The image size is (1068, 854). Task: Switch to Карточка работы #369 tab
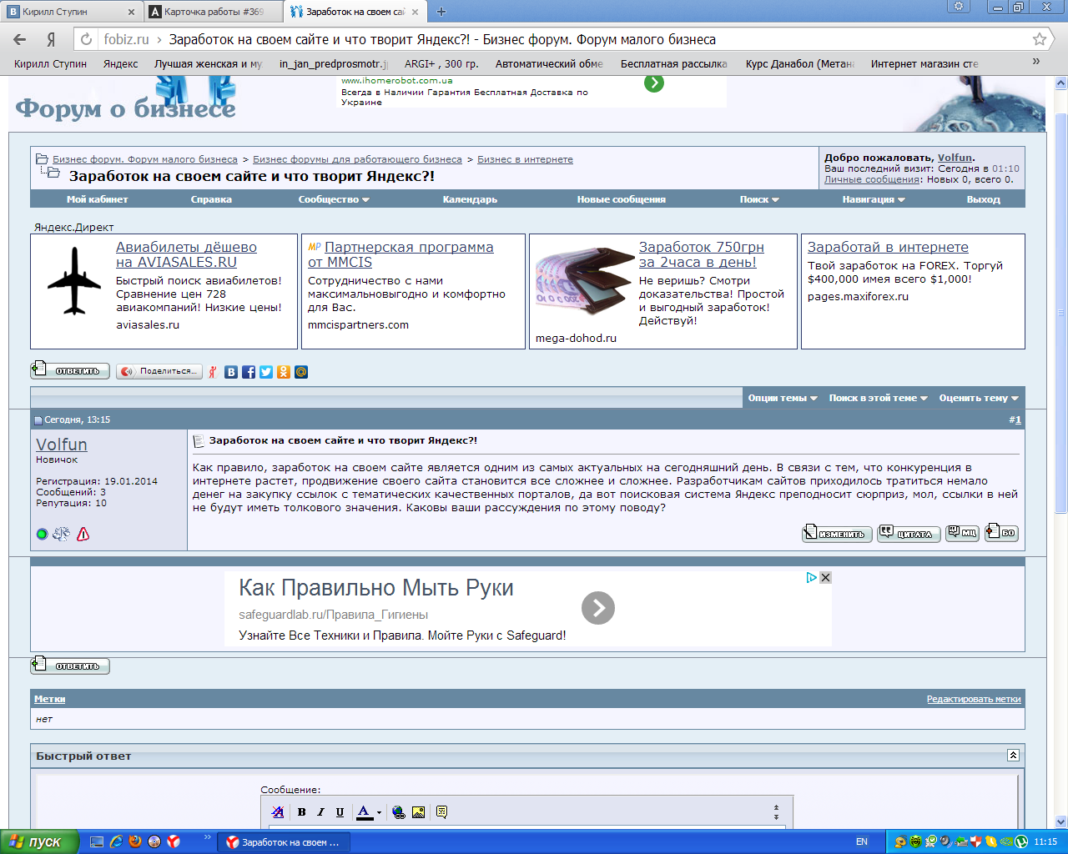click(x=214, y=12)
